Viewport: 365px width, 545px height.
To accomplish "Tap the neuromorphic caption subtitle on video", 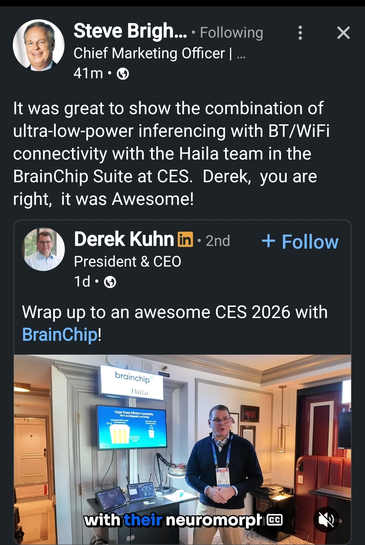I will [x=172, y=520].
